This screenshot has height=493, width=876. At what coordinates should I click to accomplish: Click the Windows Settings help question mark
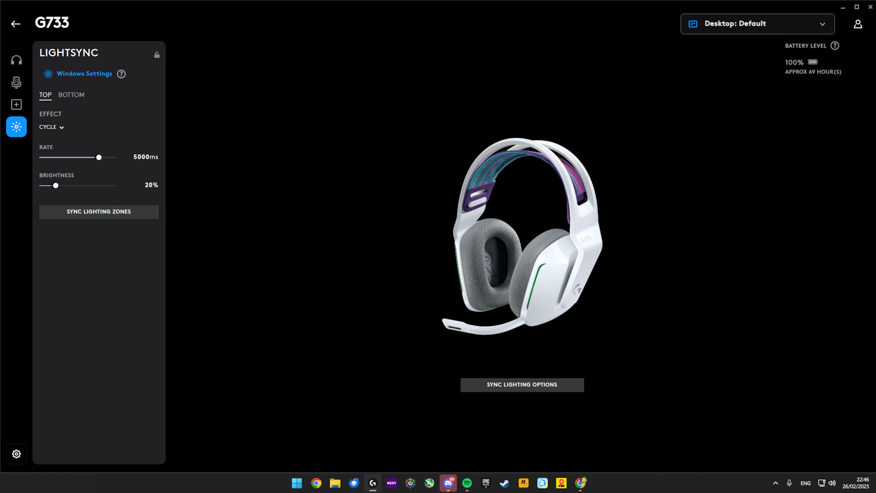[x=122, y=74]
